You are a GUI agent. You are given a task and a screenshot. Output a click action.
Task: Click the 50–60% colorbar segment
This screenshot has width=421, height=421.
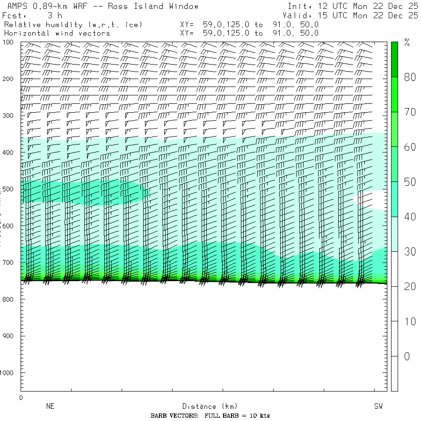[394, 164]
